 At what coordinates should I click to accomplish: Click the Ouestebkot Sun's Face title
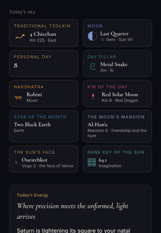coord(34,160)
